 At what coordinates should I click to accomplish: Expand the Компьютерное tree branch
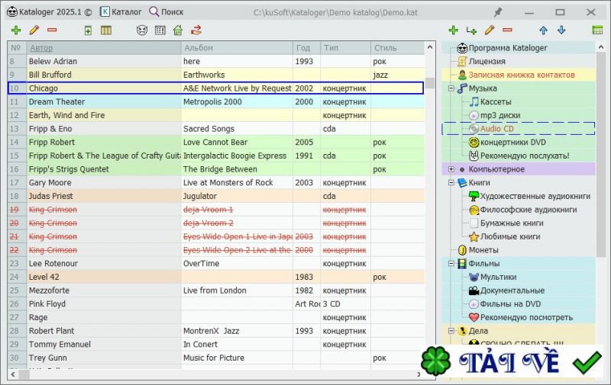pos(451,169)
